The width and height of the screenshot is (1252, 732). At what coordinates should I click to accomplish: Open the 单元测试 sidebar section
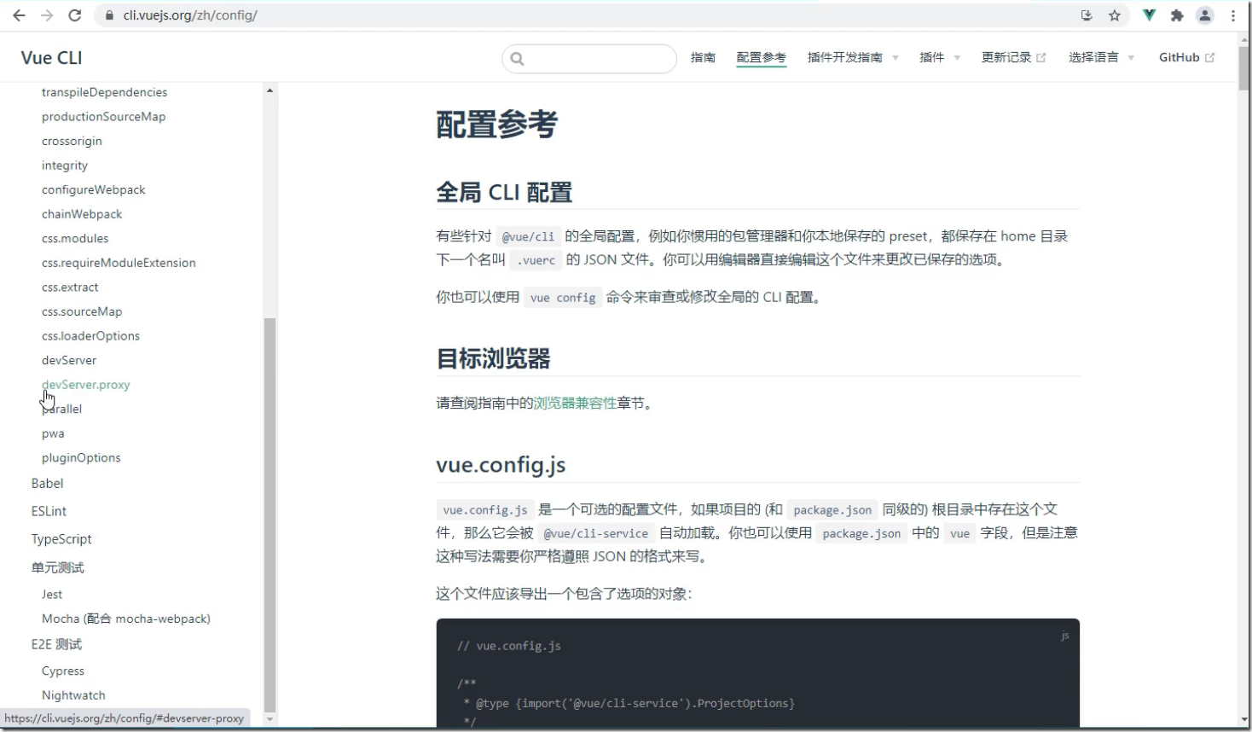pyautogui.click(x=58, y=567)
